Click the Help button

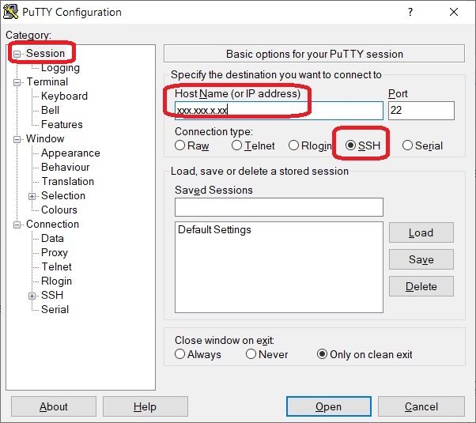pos(145,406)
